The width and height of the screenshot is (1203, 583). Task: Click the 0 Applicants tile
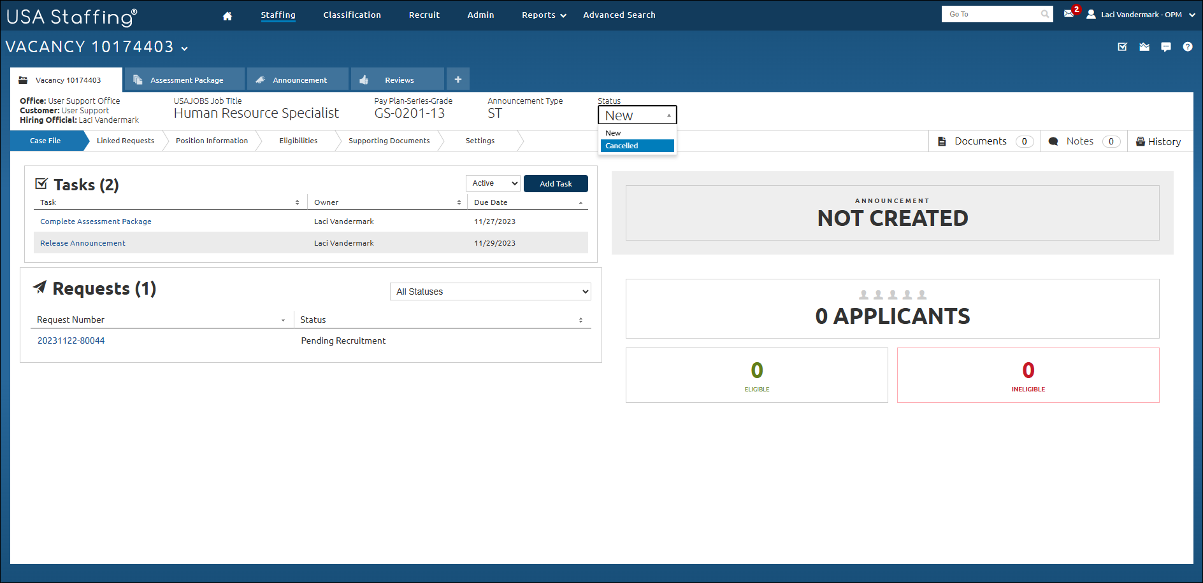point(892,309)
